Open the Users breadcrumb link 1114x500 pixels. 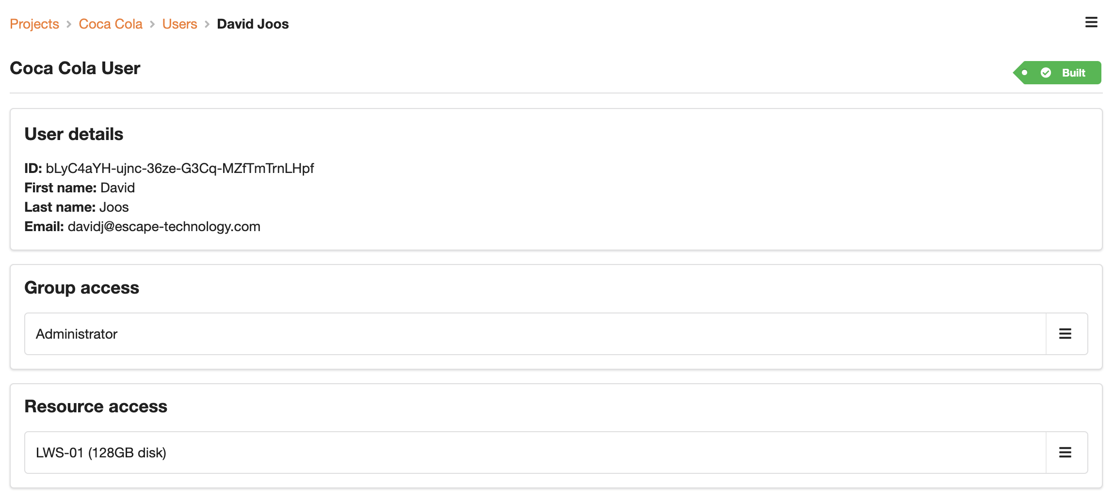(x=179, y=24)
